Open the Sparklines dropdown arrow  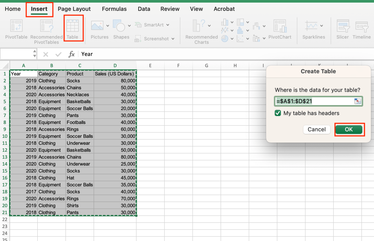tap(321, 26)
